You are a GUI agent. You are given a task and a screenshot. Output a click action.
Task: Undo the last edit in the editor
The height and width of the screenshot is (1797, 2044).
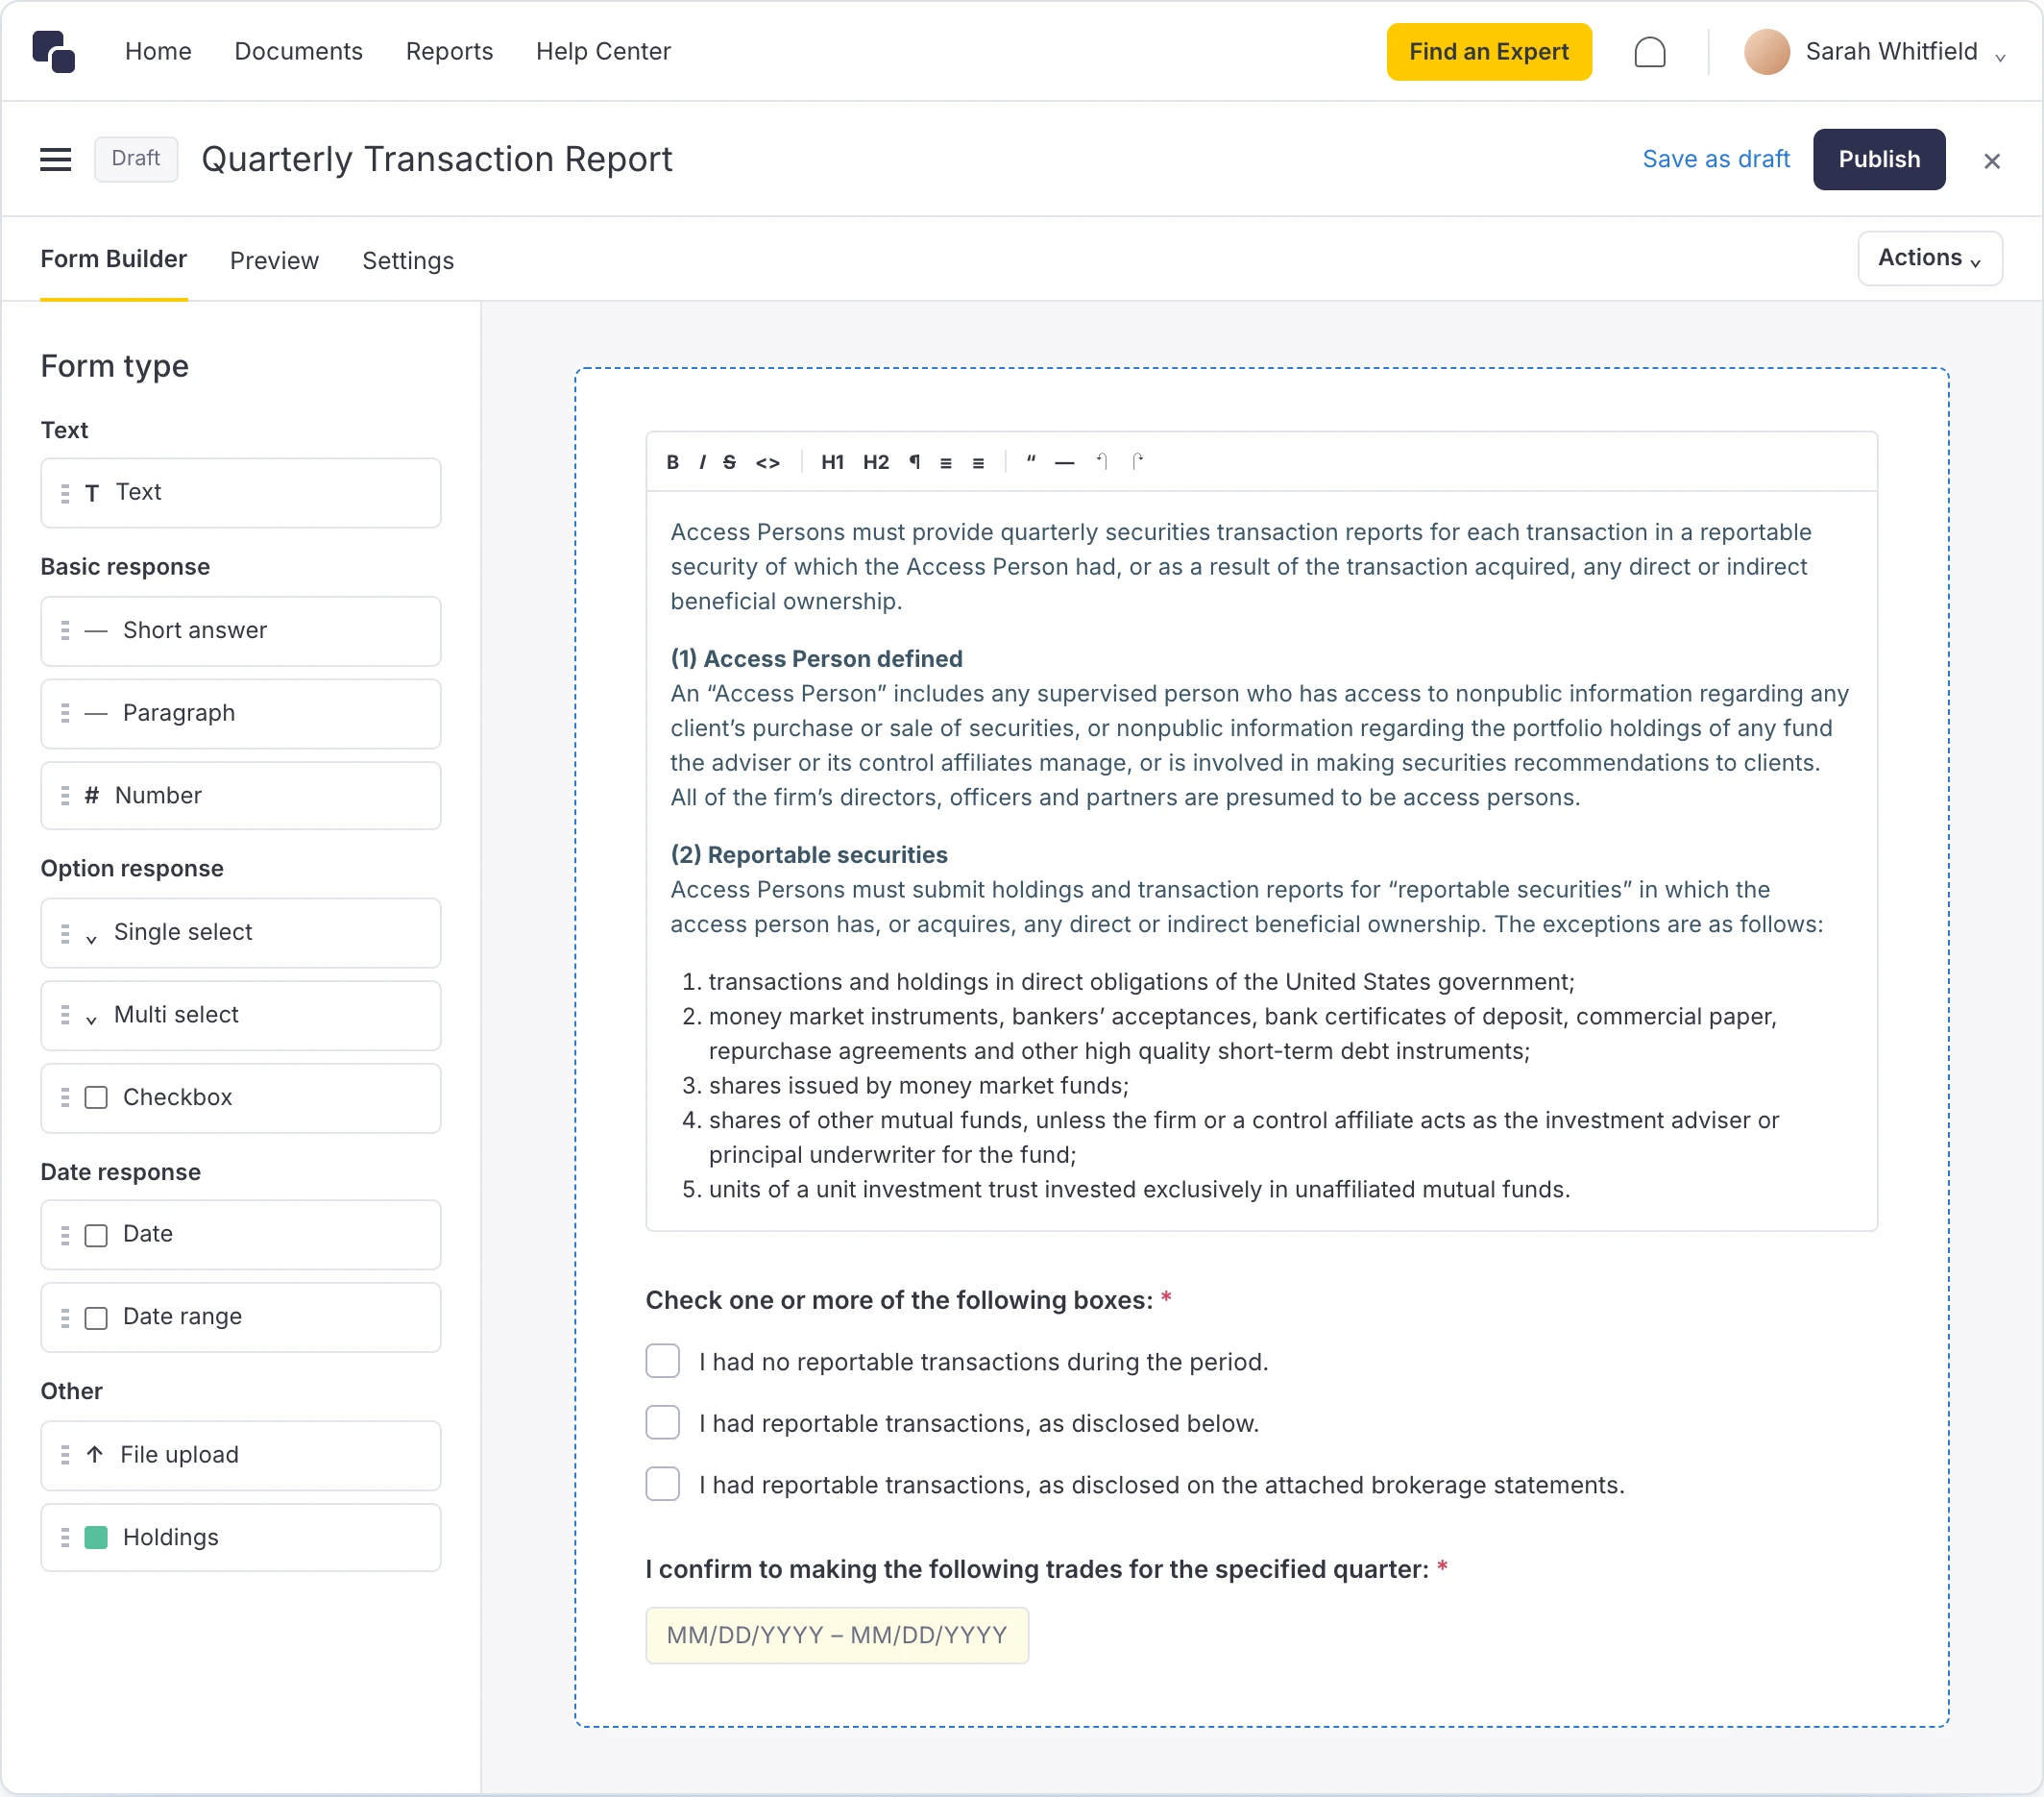pos(1102,461)
